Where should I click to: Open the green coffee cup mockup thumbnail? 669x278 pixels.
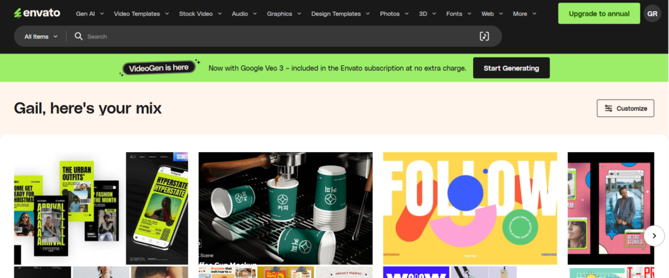pos(286,208)
